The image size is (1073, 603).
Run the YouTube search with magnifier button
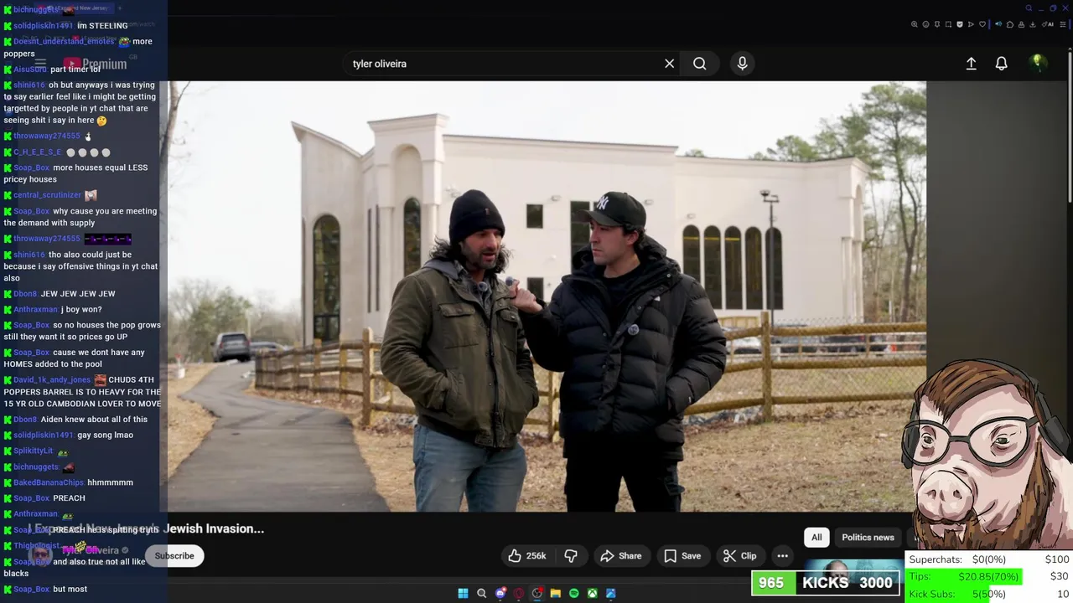pyautogui.click(x=699, y=64)
